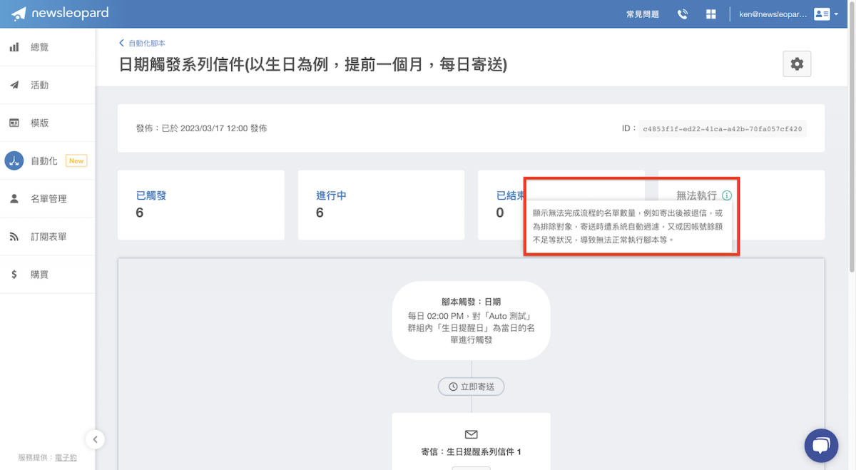Click the 立即寄送 pill in the flow
This screenshot has height=470, width=856.
pyautogui.click(x=471, y=386)
